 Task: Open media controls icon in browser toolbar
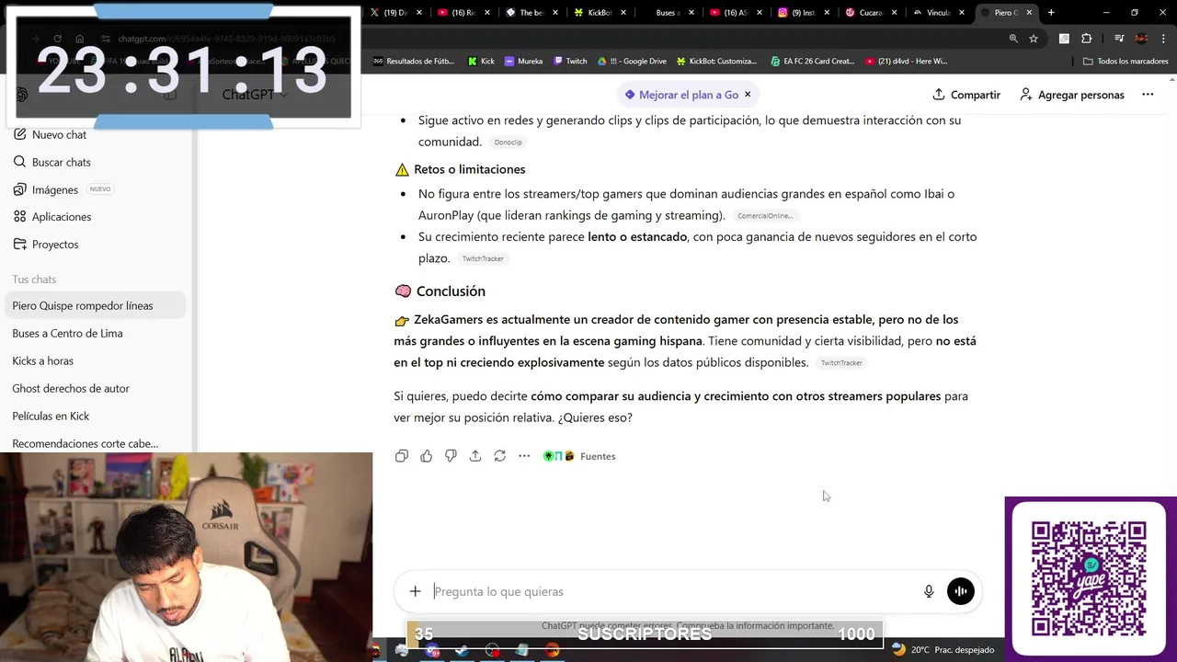click(1119, 39)
